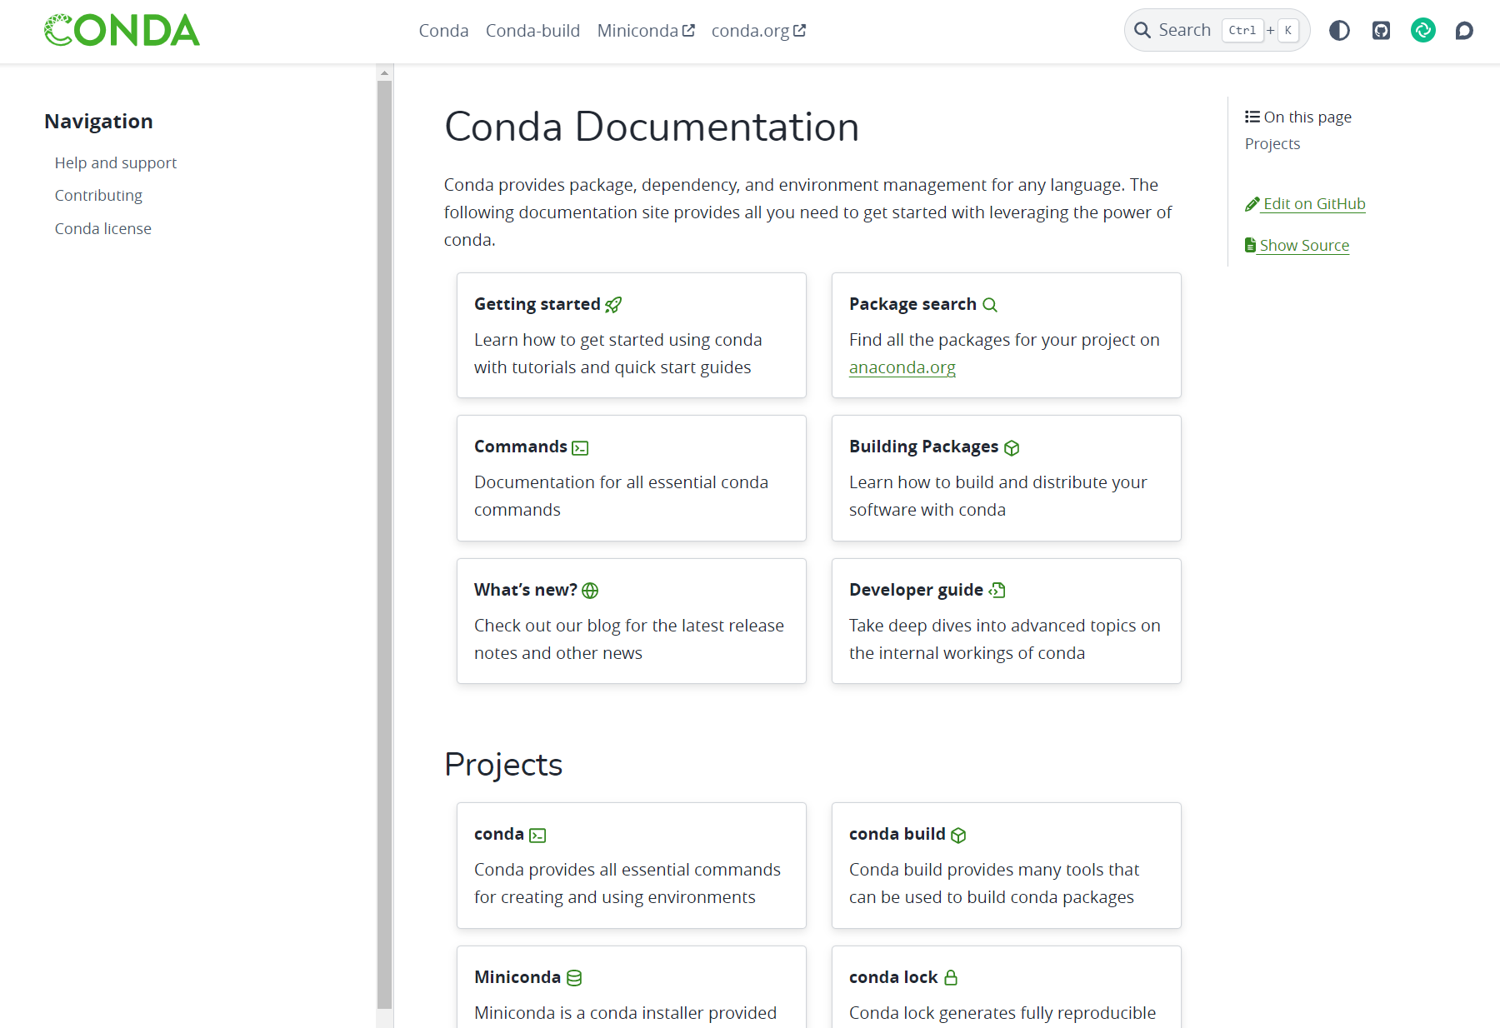
Task: Open the conda project card title
Action: pyautogui.click(x=499, y=834)
